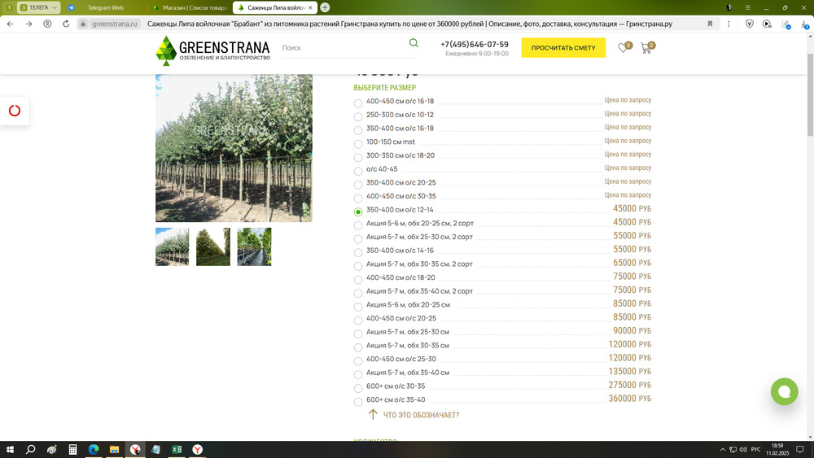The height and width of the screenshot is (458, 814).
Task: Open the shopping cart icon
Action: point(646,48)
